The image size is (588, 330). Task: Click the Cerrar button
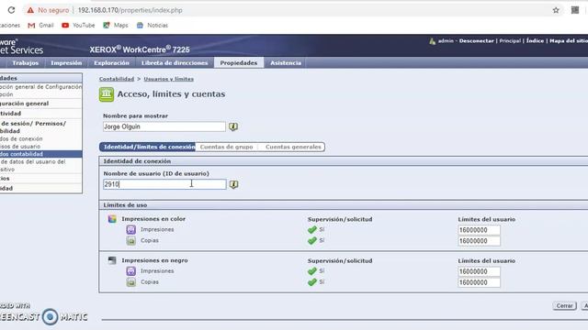click(x=564, y=306)
